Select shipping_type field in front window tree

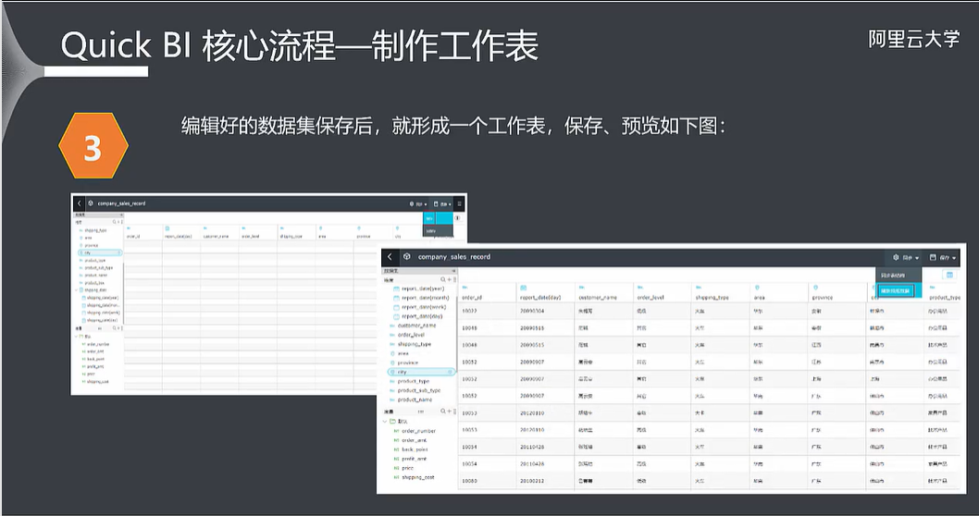coord(414,344)
